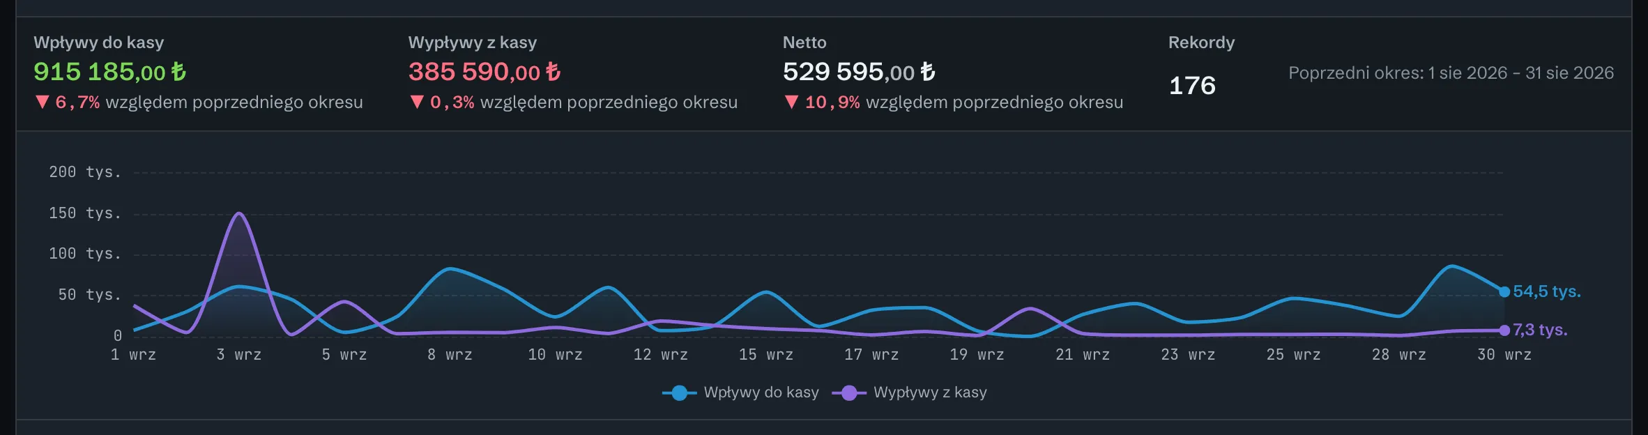
Task: Click the previous period date range text
Action: tap(1451, 73)
